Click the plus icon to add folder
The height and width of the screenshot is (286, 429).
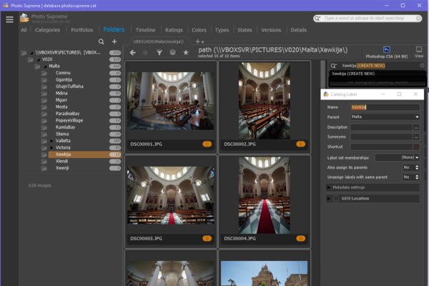(114, 42)
